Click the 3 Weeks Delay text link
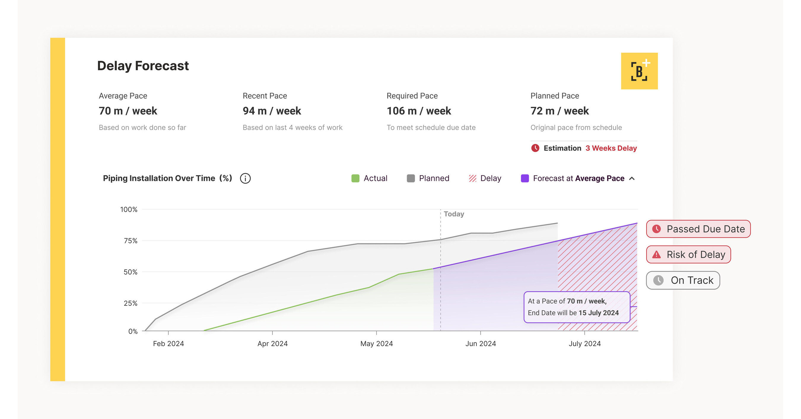 click(x=611, y=148)
